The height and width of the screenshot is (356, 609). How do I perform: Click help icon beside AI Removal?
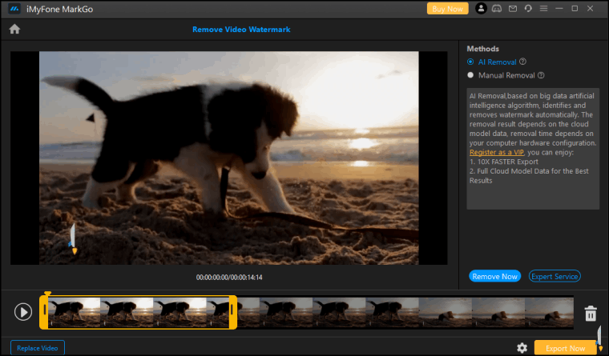coord(522,62)
